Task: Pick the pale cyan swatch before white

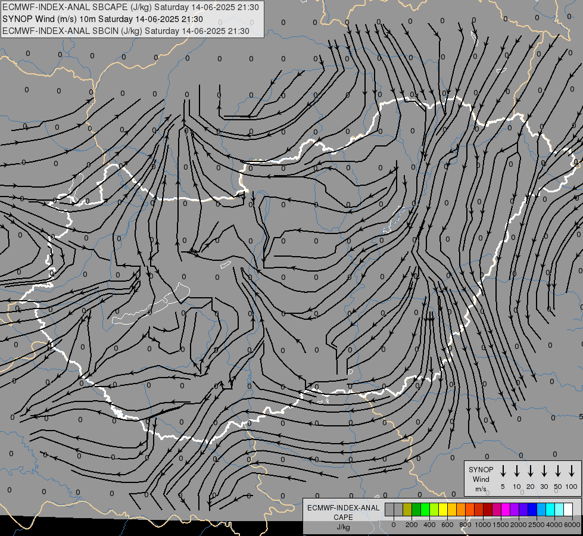Action: click(559, 509)
